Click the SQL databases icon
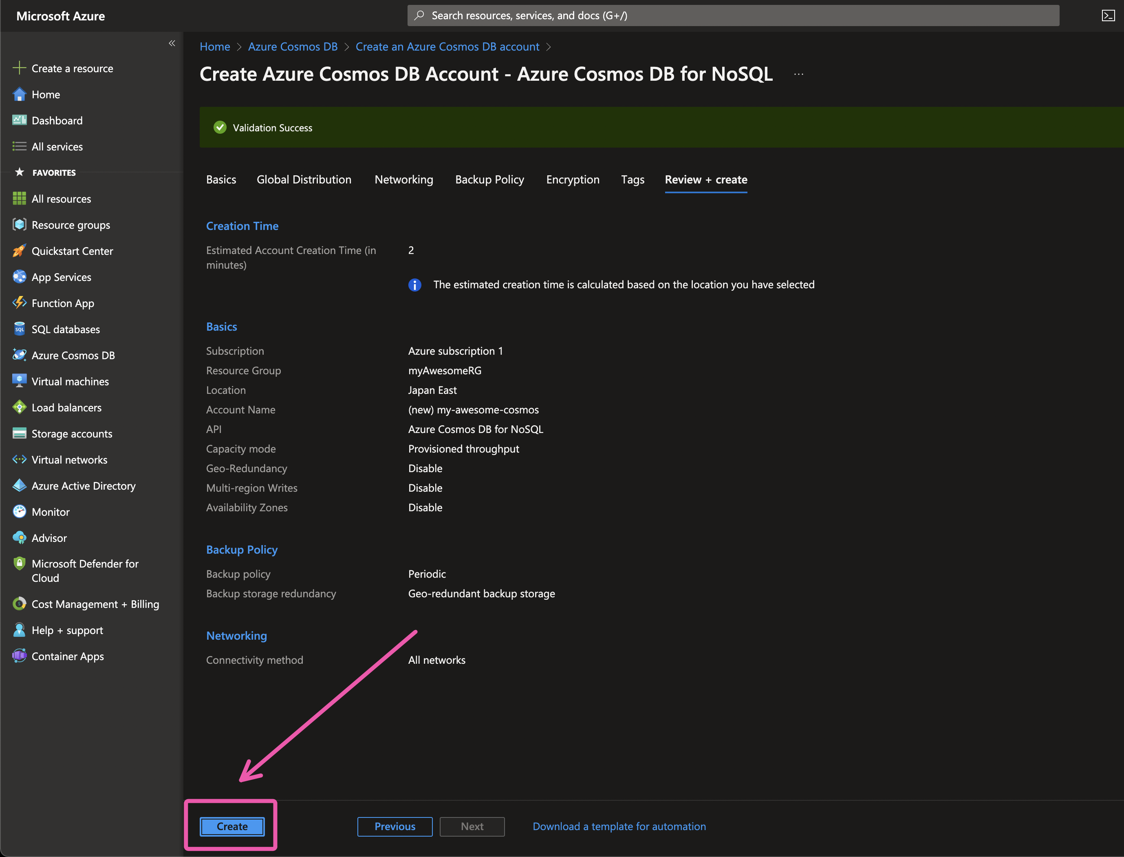Image resolution: width=1124 pixels, height=857 pixels. tap(20, 329)
